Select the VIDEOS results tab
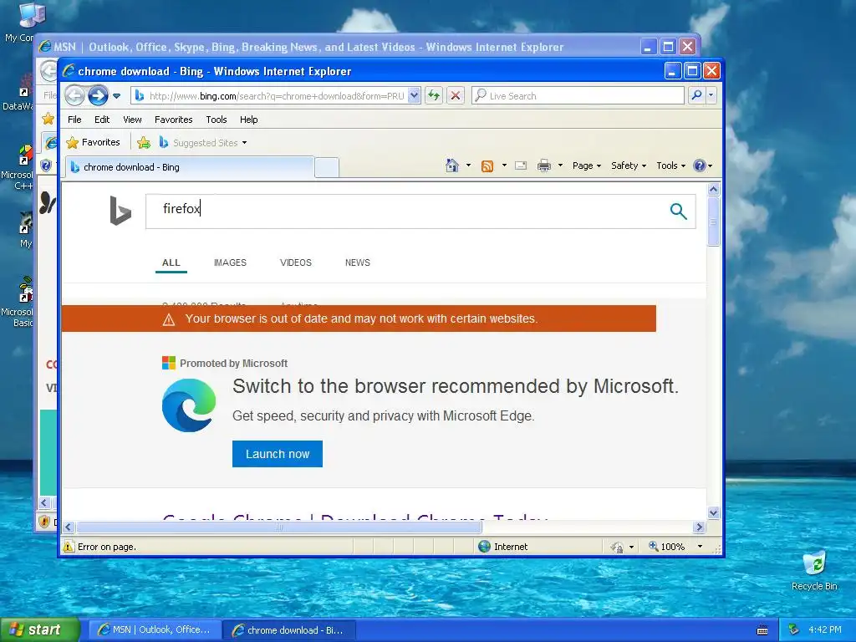The width and height of the screenshot is (856, 642). point(295,262)
